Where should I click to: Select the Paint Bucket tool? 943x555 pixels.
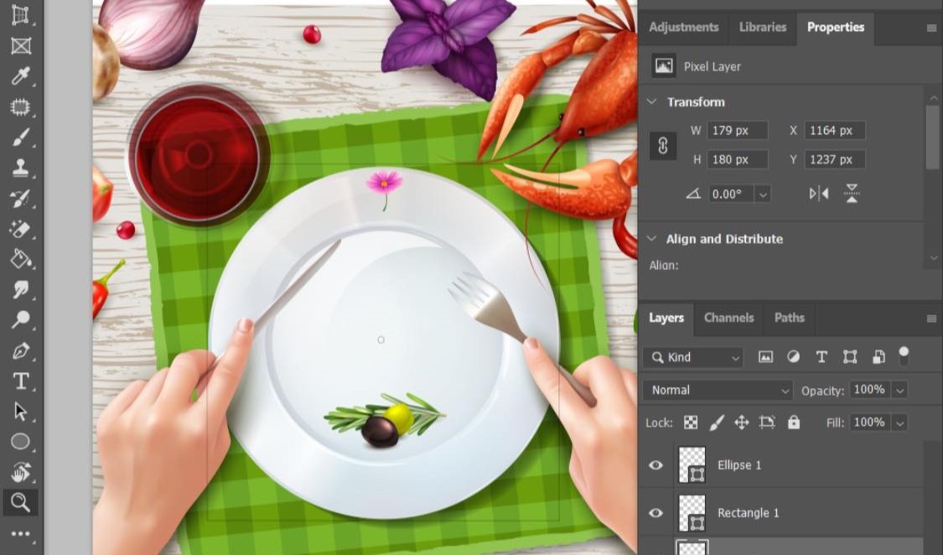click(20, 259)
